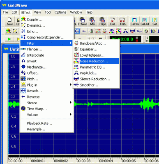Click the Mix toolbar icon

point(92,21)
